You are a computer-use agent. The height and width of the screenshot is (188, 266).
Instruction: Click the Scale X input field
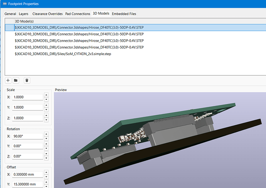coord(28,97)
